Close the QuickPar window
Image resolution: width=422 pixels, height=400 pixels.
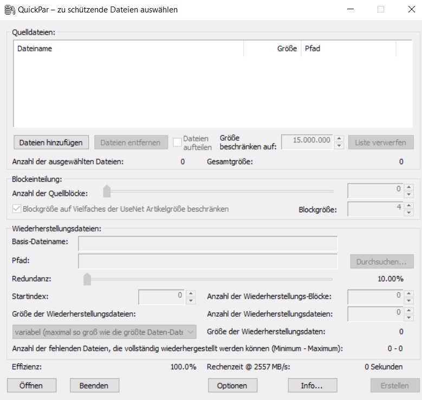[411, 9]
